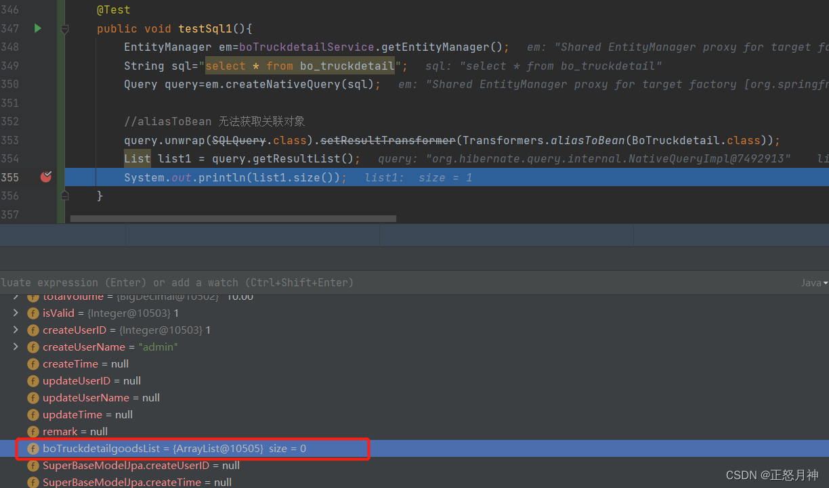This screenshot has height=488, width=829.
Task: Expand the createUserName variable node
Action: pos(16,347)
